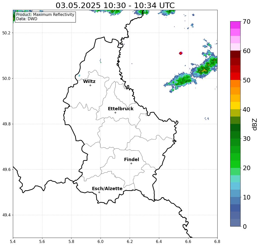Click the small cyan radar echo northwest of Wiltz
The width and height of the screenshot is (260, 246).
click(79, 76)
